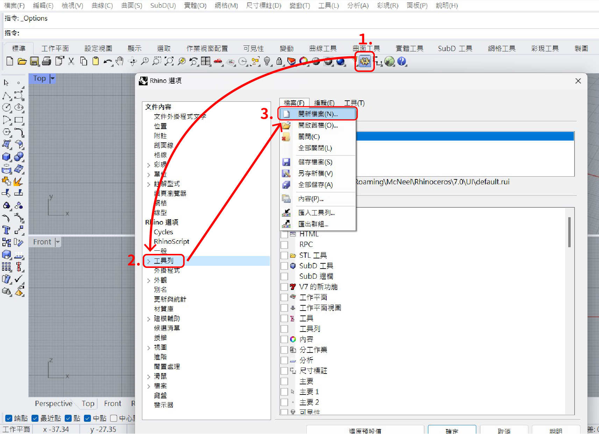Viewport: 599px width, 434px height.
Task: Toggle the 端點 osnap checkbox
Action: coord(9,418)
